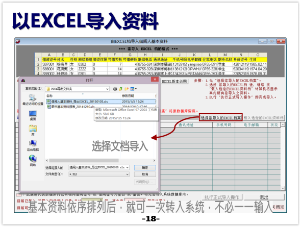
Task: Click the 1974.04.20 birthday cell
Action: coord(258,69)
